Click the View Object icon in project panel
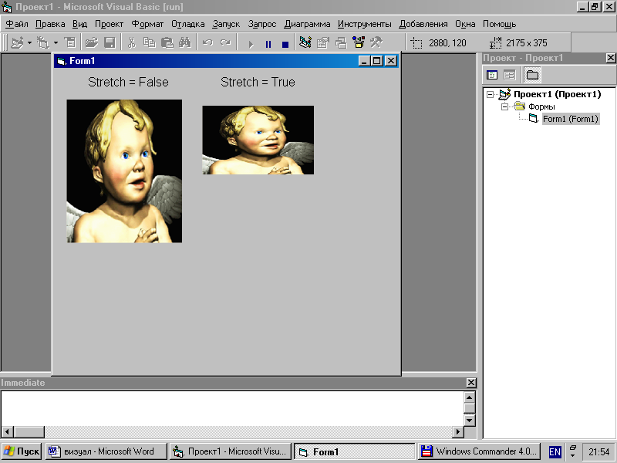Viewport: 617px width, 463px height. 510,75
